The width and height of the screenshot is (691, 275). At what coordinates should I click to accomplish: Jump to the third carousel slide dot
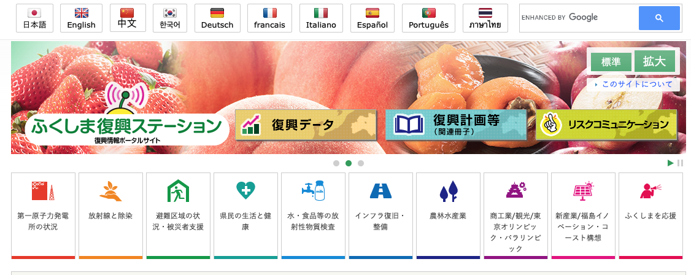point(361,163)
